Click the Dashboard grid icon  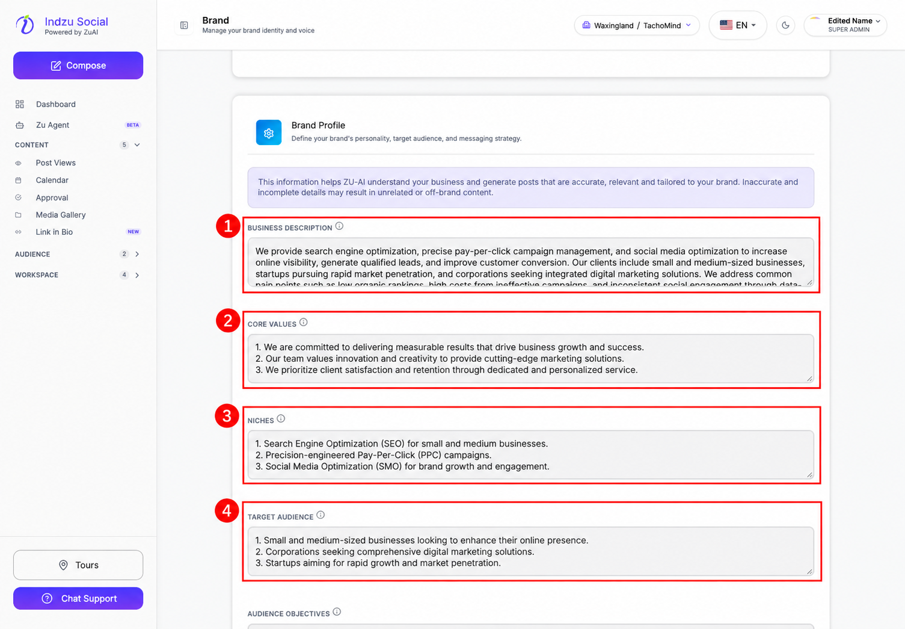click(20, 104)
